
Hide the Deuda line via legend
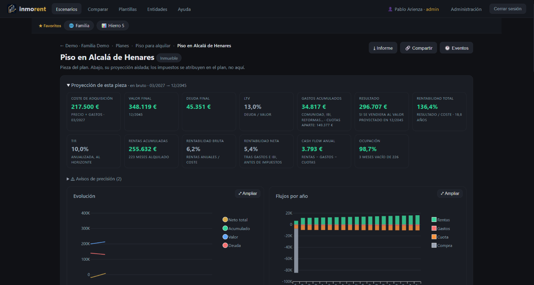pos(232,246)
